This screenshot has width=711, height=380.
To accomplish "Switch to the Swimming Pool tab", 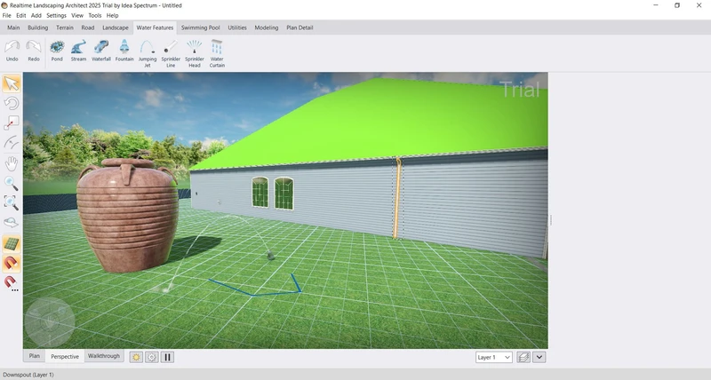I will point(201,28).
